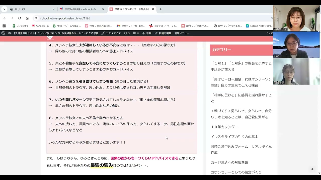Open the カスタマイズ admin bar item
321x180 pixels.
[111, 33]
